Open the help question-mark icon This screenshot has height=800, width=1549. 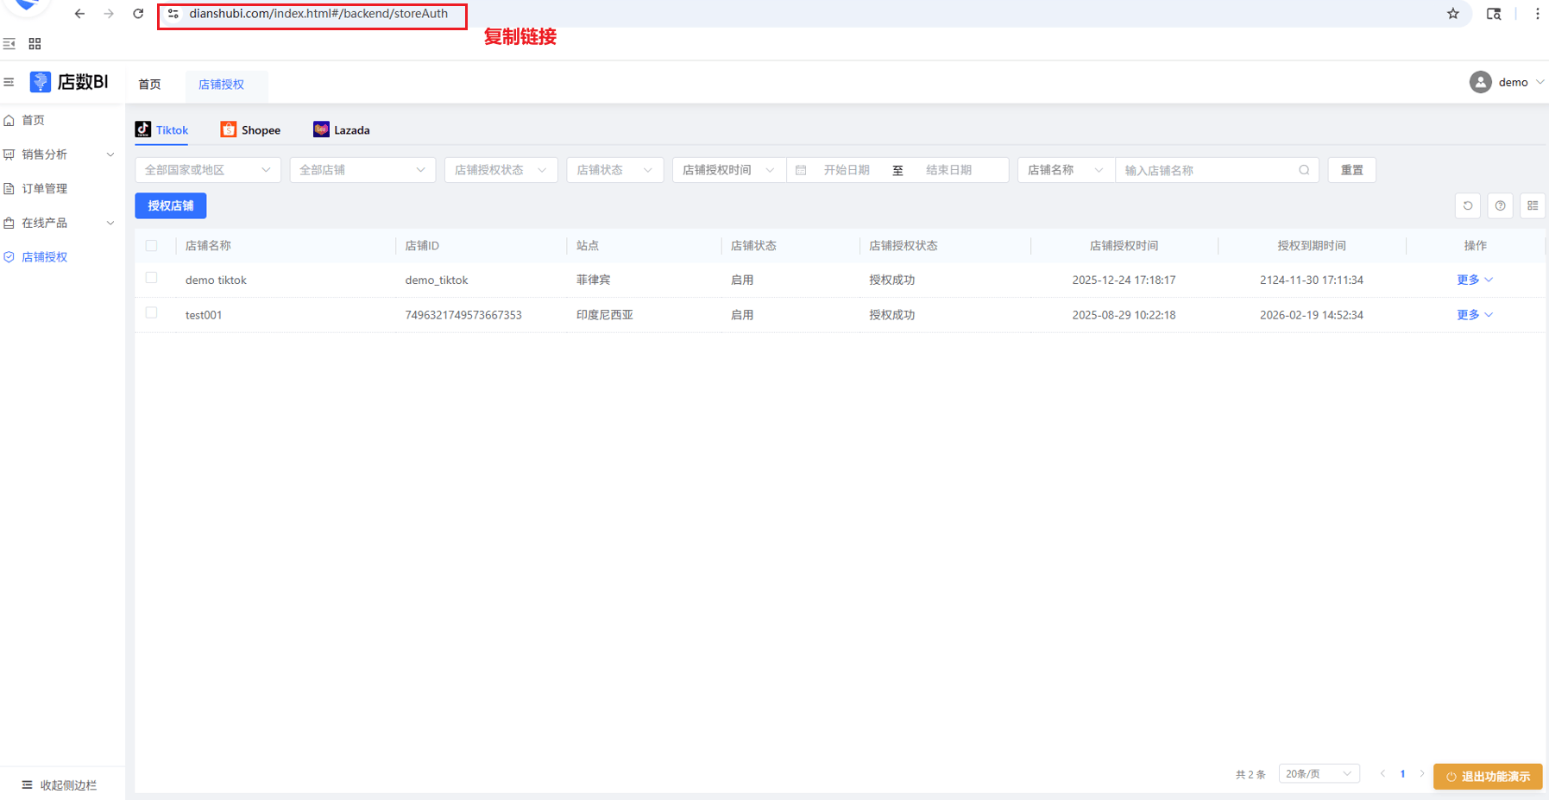(1500, 206)
